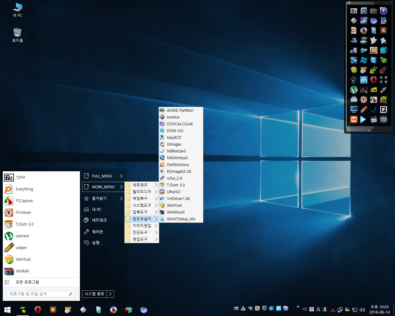Image resolution: width=395 pixels, height=316 pixels.
Task: Click the Opera icon in the dock panel
Action: 374,80
